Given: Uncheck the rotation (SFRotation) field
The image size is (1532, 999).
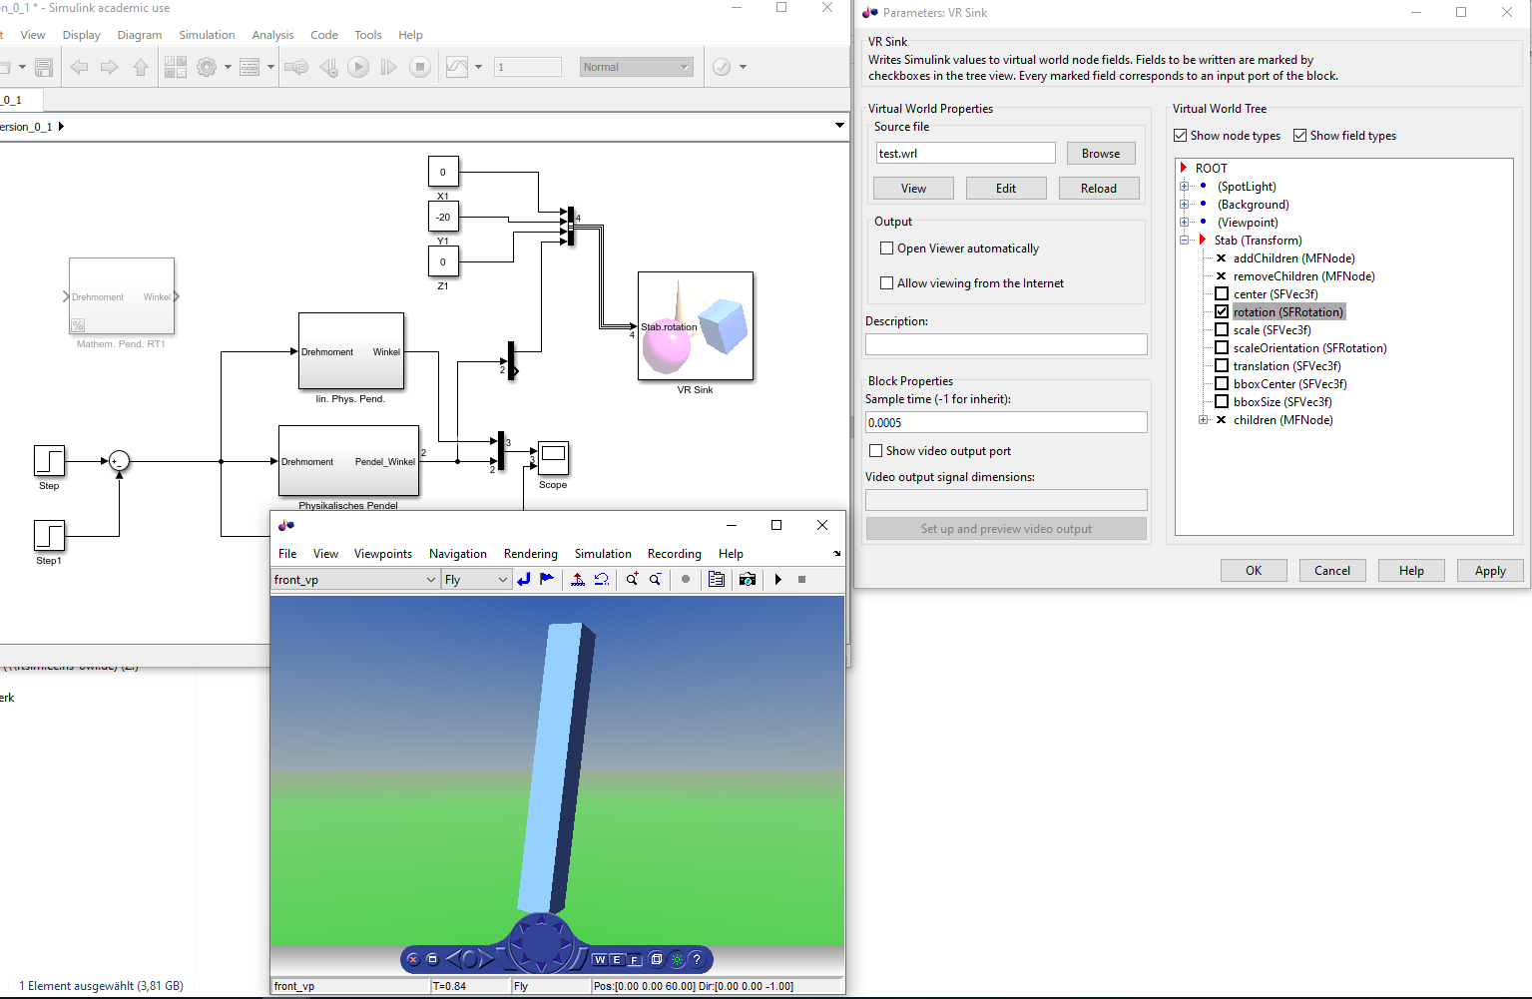Looking at the screenshot, I should [1222, 312].
